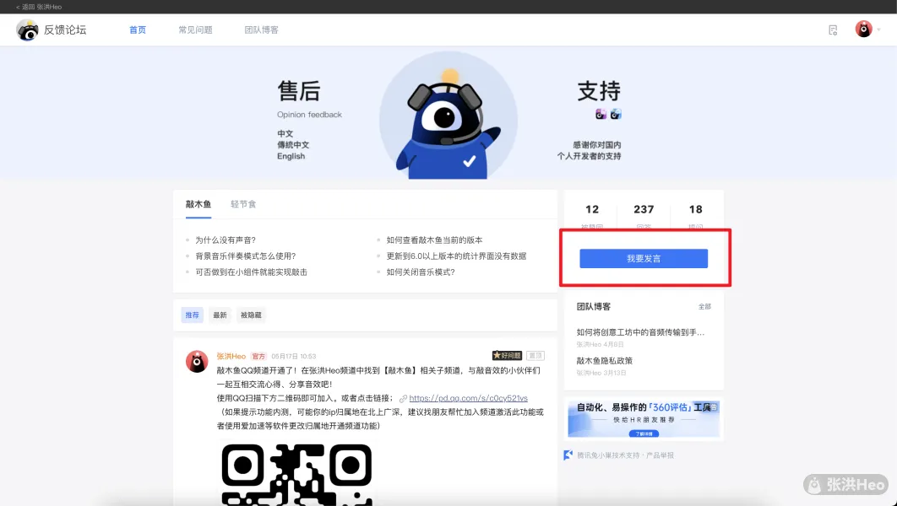This screenshot has height=506, width=897.
Task: Open the pd.qq.com channel link
Action: pos(469,398)
